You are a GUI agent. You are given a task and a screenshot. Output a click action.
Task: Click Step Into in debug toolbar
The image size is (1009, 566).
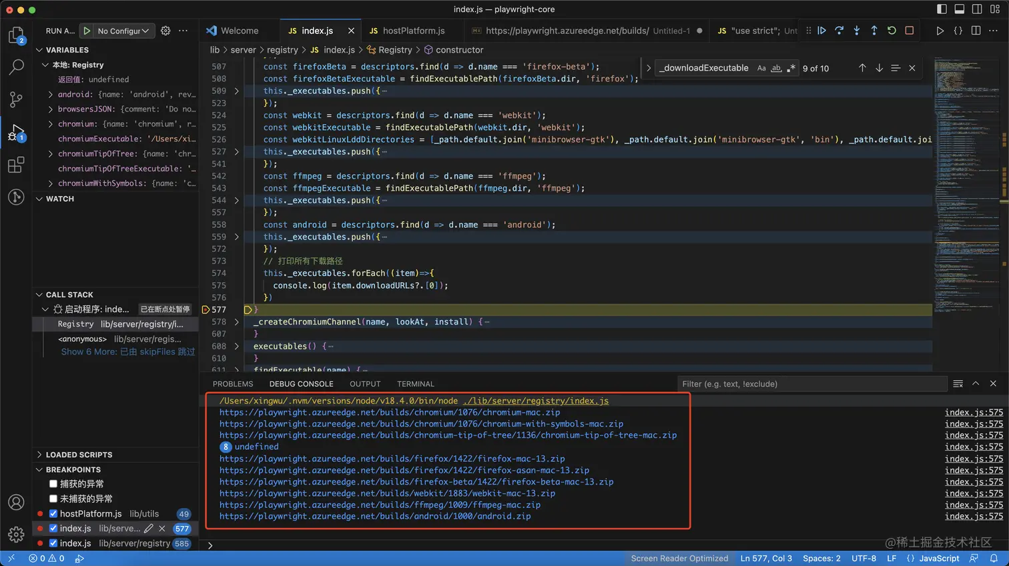tap(857, 31)
